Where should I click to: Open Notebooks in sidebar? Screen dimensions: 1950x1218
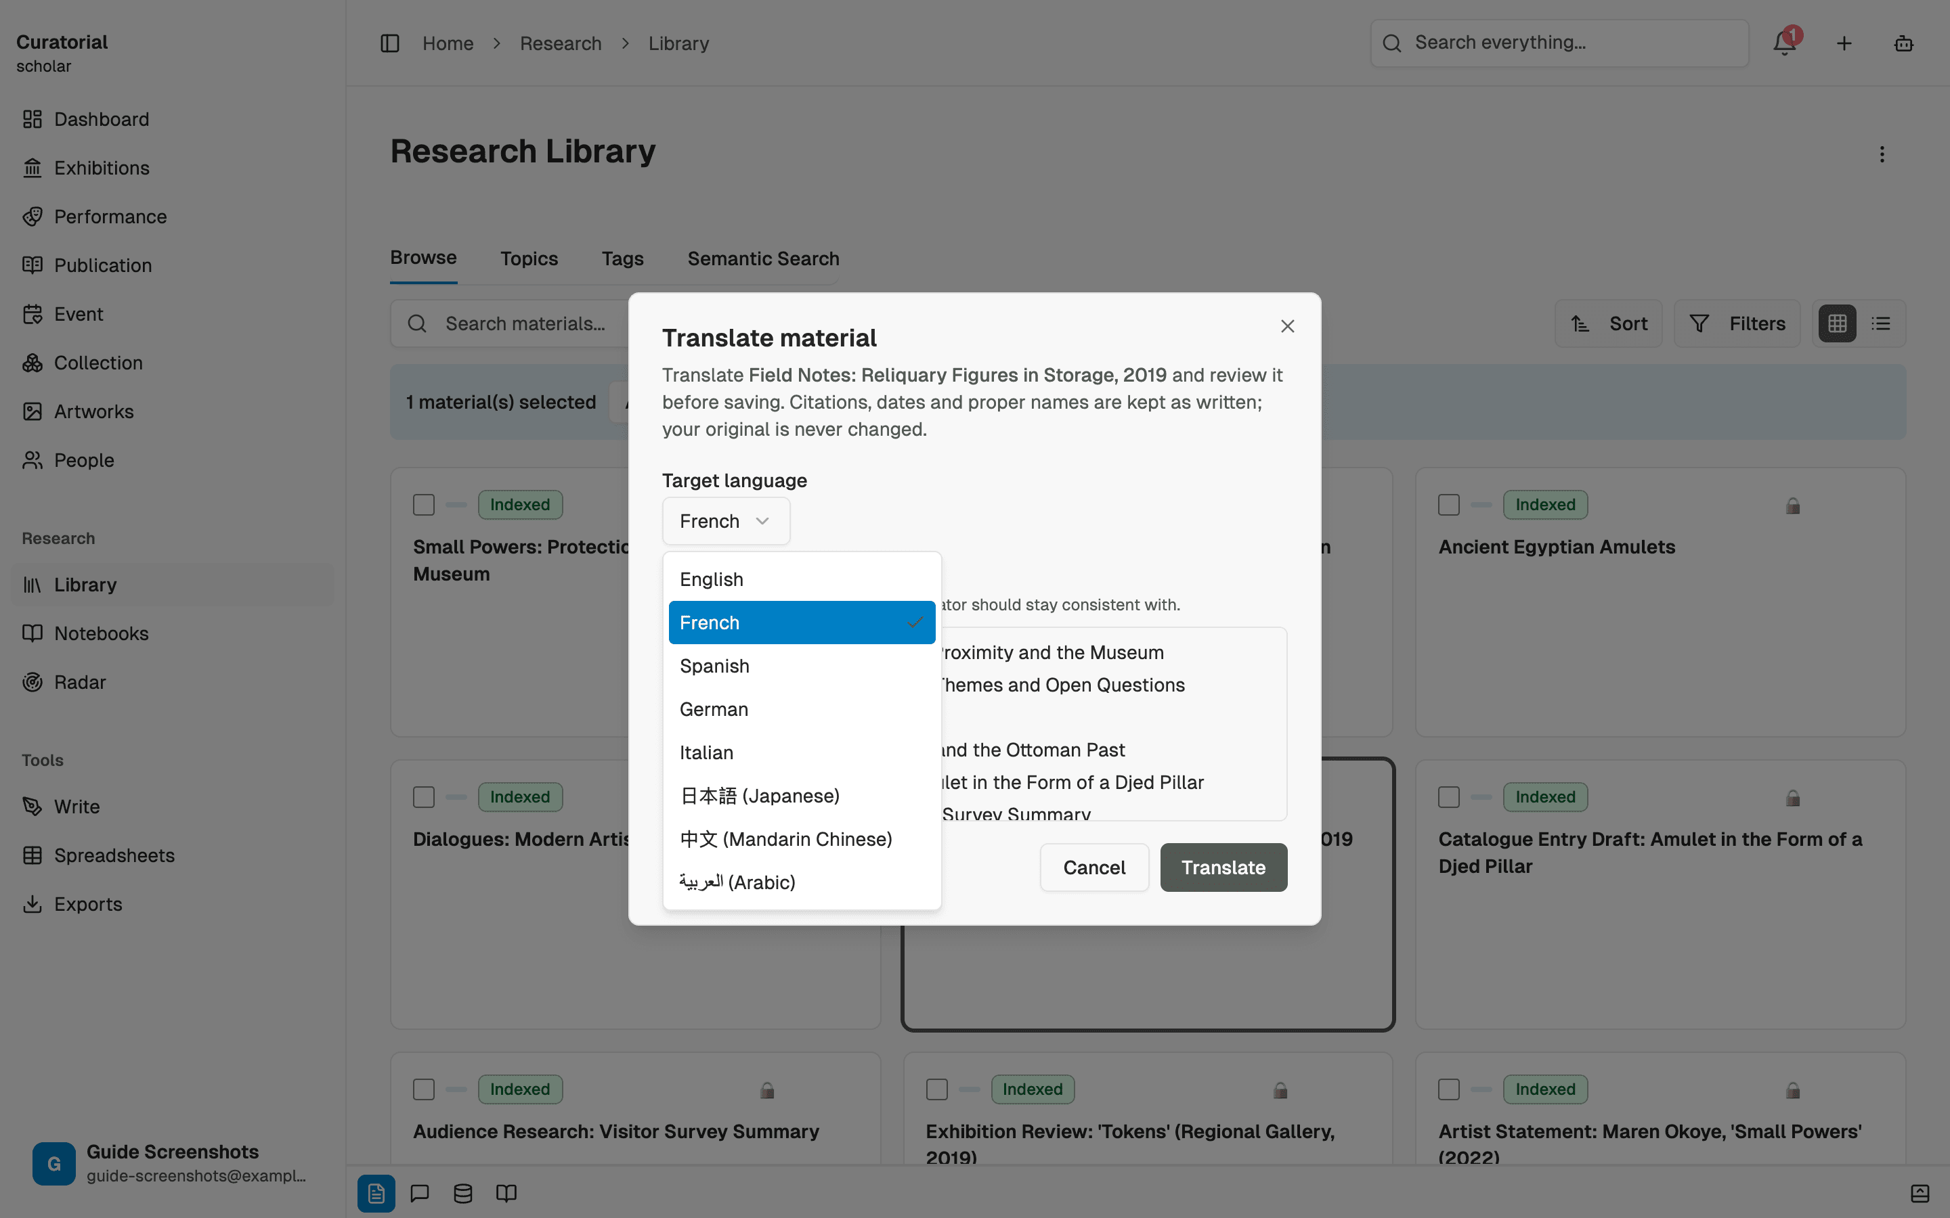pyautogui.click(x=171, y=633)
